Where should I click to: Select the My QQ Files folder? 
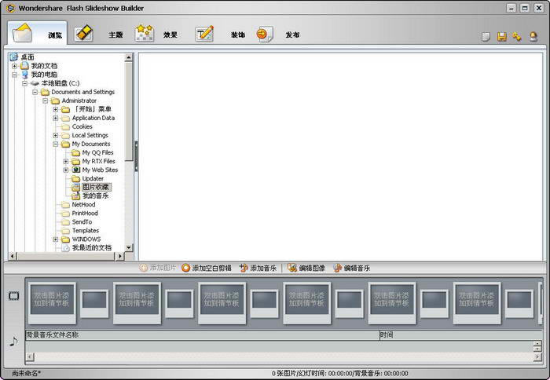97,152
